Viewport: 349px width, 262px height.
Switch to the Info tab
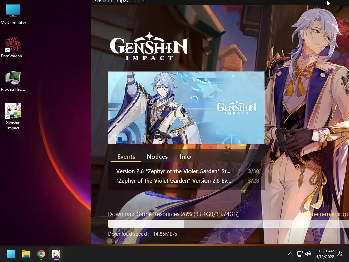(185, 157)
